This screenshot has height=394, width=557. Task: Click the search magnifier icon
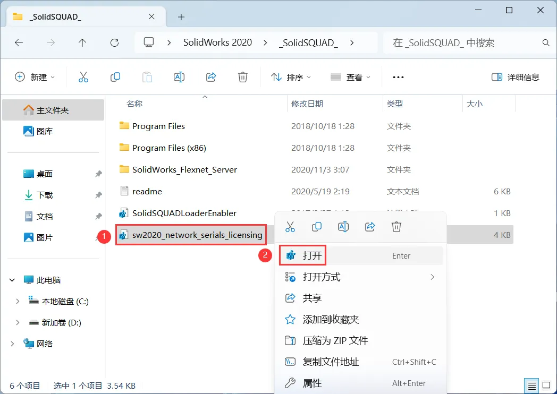(x=546, y=43)
